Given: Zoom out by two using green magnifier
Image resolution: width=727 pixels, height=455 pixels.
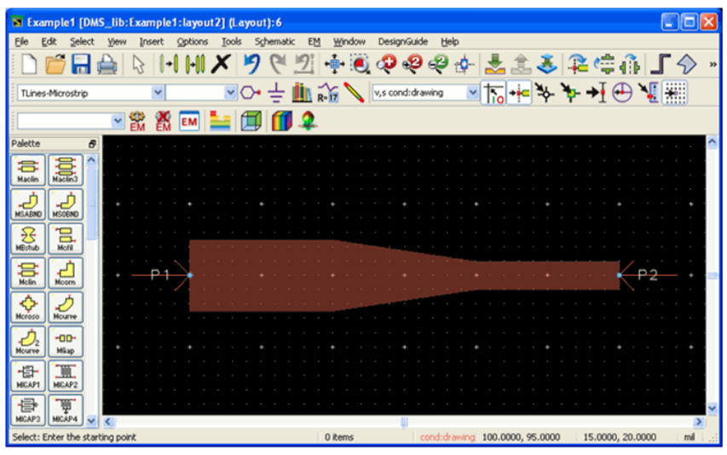Looking at the screenshot, I should (x=438, y=64).
